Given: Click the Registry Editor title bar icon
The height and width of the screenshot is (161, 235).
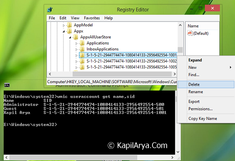Looking at the screenshot, I should [49, 9].
